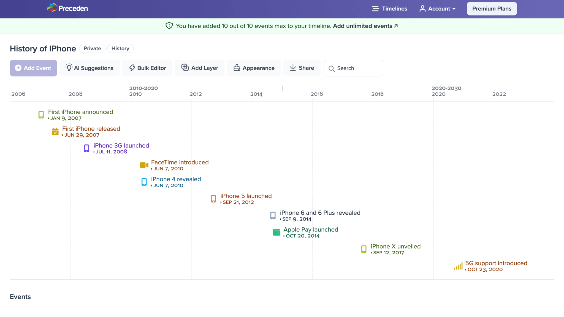Click the signal bars icon for 5G support
Image resolution: width=564 pixels, height=317 pixels.
(x=458, y=266)
